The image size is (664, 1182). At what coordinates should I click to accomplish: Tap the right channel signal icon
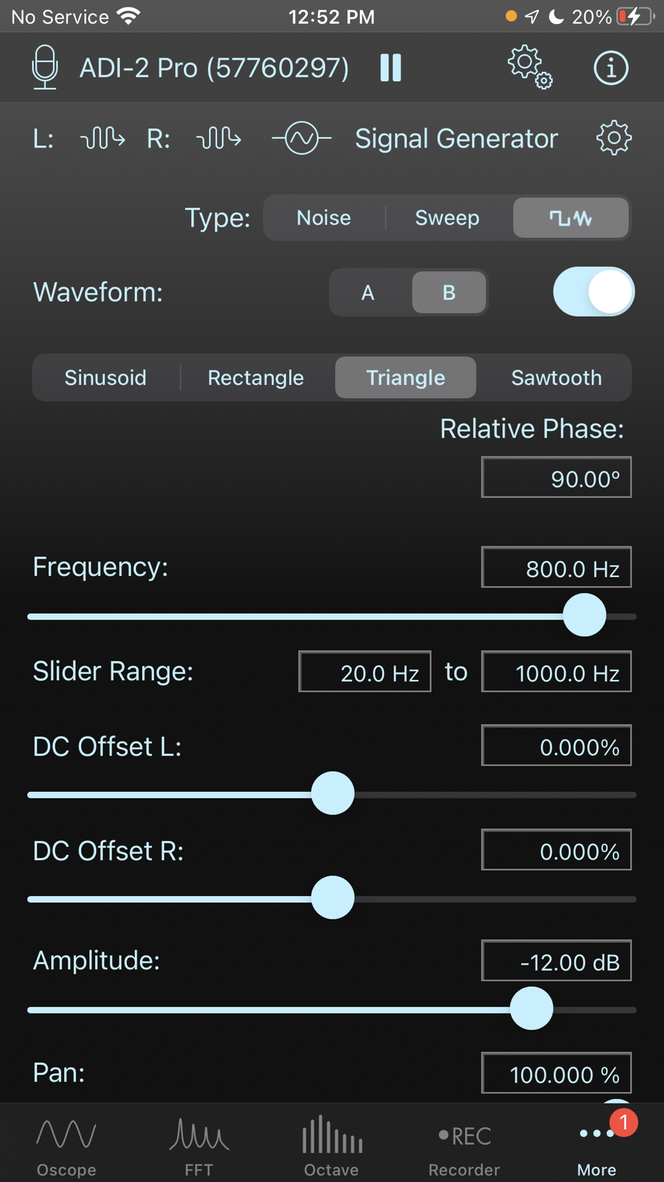[x=218, y=138]
